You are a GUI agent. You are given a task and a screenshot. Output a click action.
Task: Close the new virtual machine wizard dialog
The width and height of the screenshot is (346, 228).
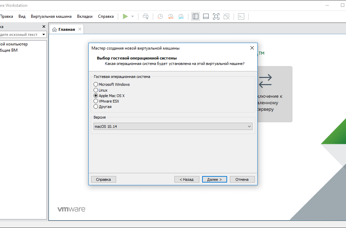(252, 48)
